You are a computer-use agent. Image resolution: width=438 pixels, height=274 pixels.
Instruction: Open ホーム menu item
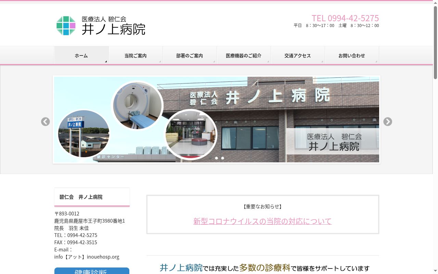click(x=81, y=55)
